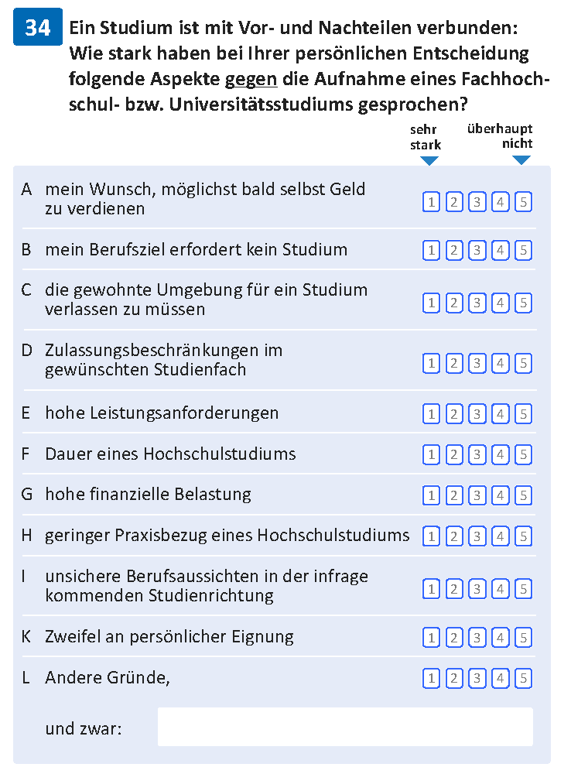Mark rating 5 for Andere Gründe row L
The width and height of the screenshot is (571, 774).
(x=523, y=679)
